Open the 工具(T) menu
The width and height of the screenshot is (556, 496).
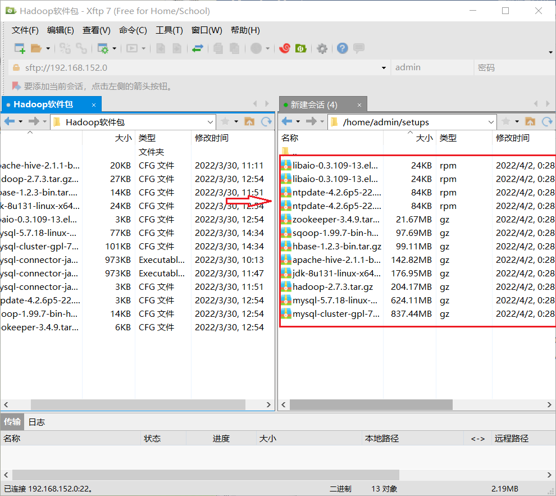point(169,30)
